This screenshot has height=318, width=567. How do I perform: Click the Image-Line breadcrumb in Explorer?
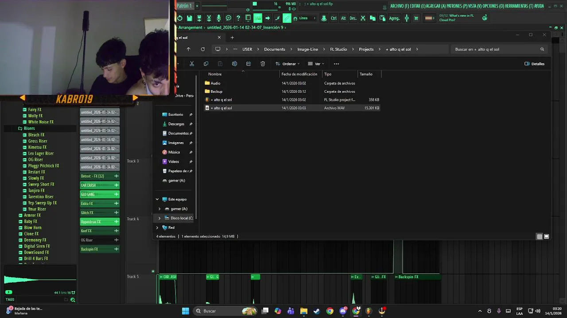pos(307,49)
